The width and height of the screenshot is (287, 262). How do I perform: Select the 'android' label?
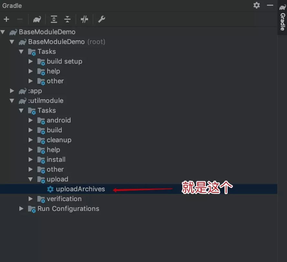[x=59, y=121]
